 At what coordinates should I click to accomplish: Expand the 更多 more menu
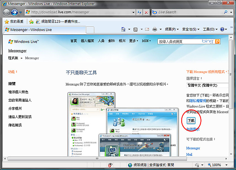[x=133, y=41]
